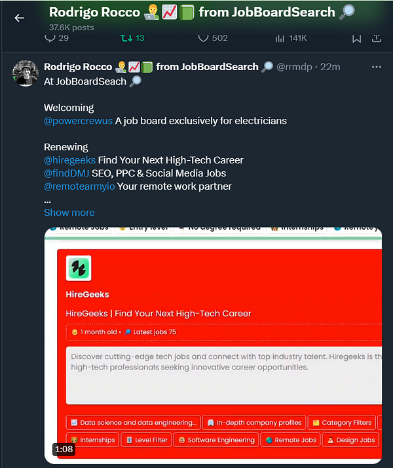The height and width of the screenshot is (468, 393).
Task: Choose the Category Filters tag
Action: click(342, 423)
